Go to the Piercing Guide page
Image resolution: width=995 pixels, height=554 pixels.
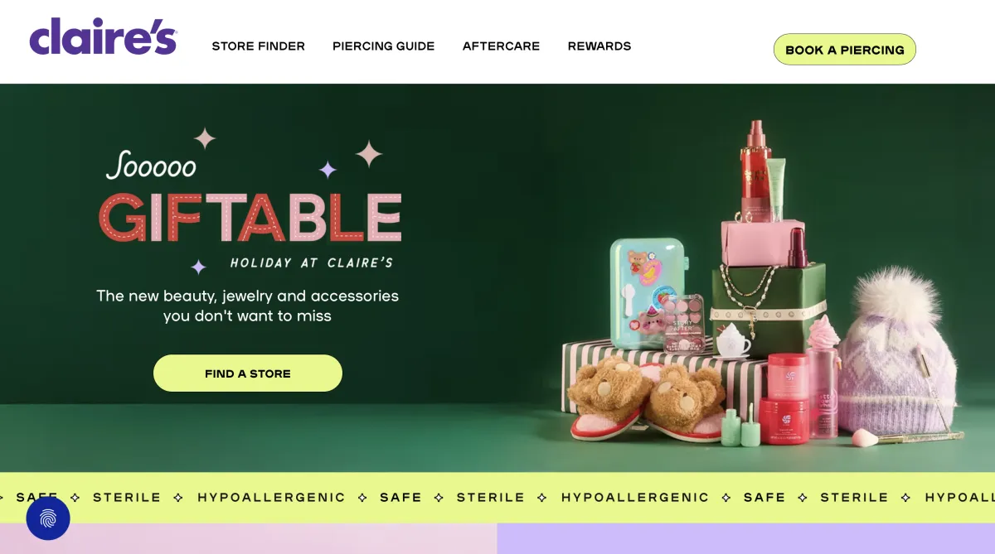[384, 46]
